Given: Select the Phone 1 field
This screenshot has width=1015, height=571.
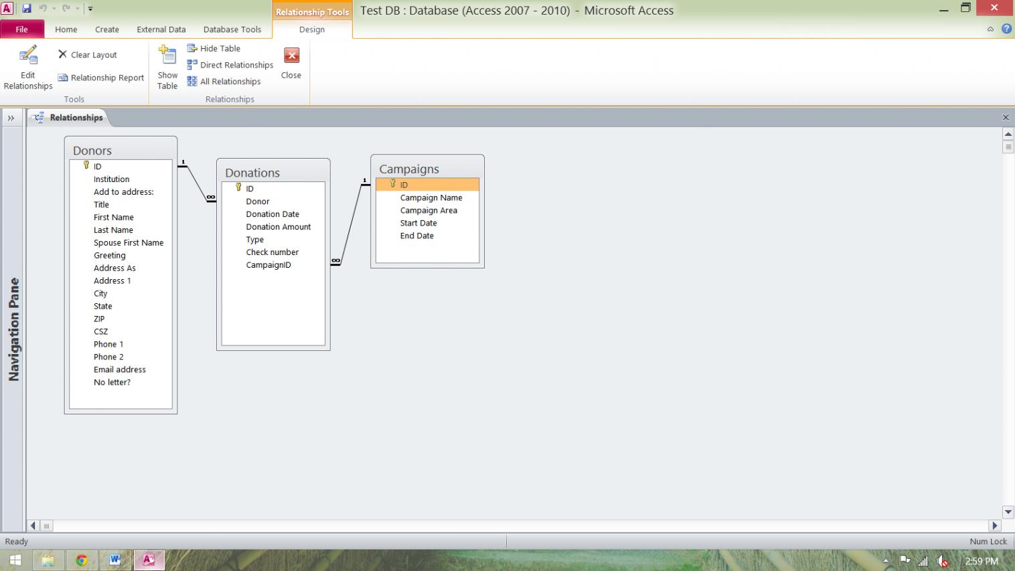Looking at the screenshot, I should pyautogui.click(x=121, y=345).
